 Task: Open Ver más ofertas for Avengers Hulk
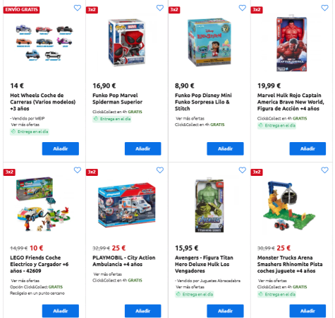[x=190, y=287]
